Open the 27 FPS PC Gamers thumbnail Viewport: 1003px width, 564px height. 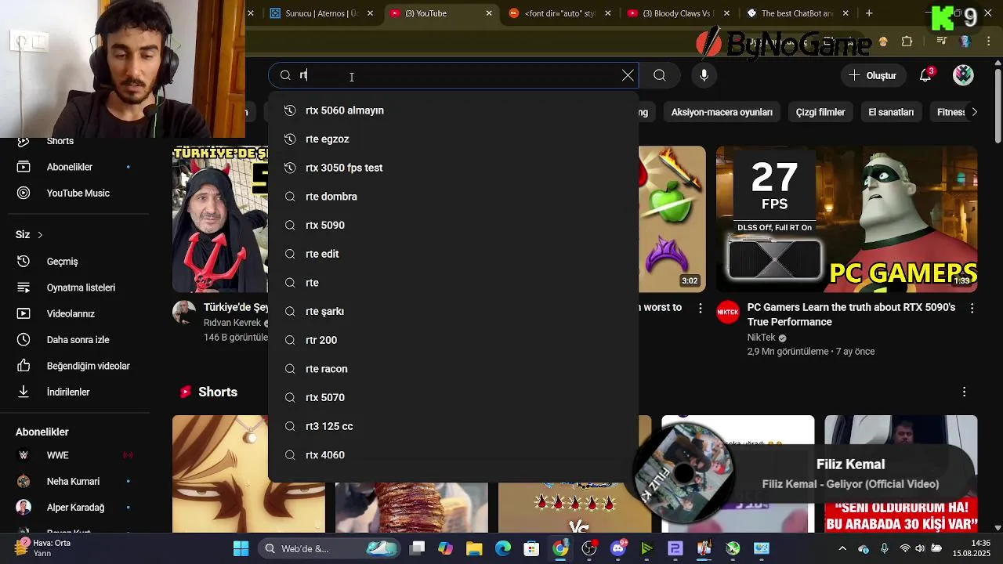tap(847, 219)
